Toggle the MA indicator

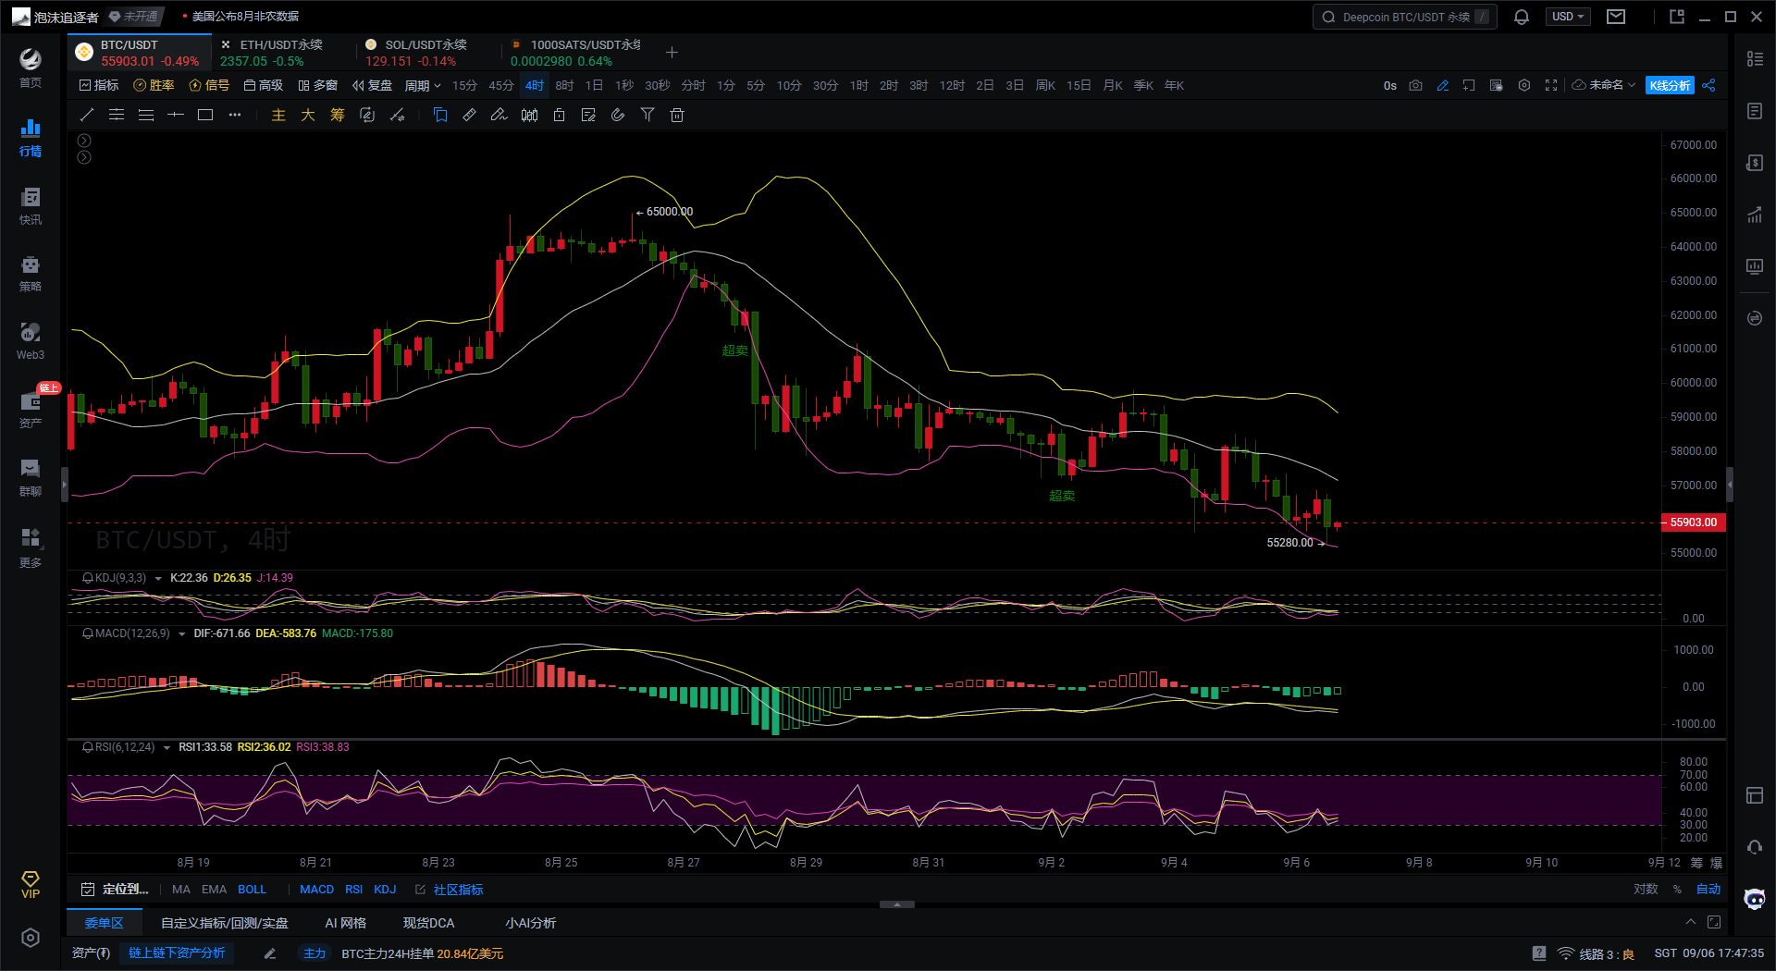(x=181, y=890)
